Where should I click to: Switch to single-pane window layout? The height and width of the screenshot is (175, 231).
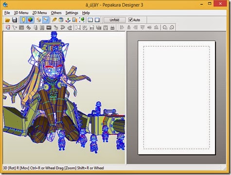[97, 20]
